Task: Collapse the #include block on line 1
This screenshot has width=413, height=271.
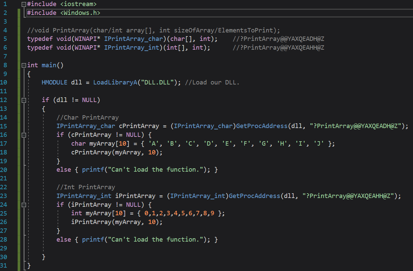Action: [x=23, y=4]
